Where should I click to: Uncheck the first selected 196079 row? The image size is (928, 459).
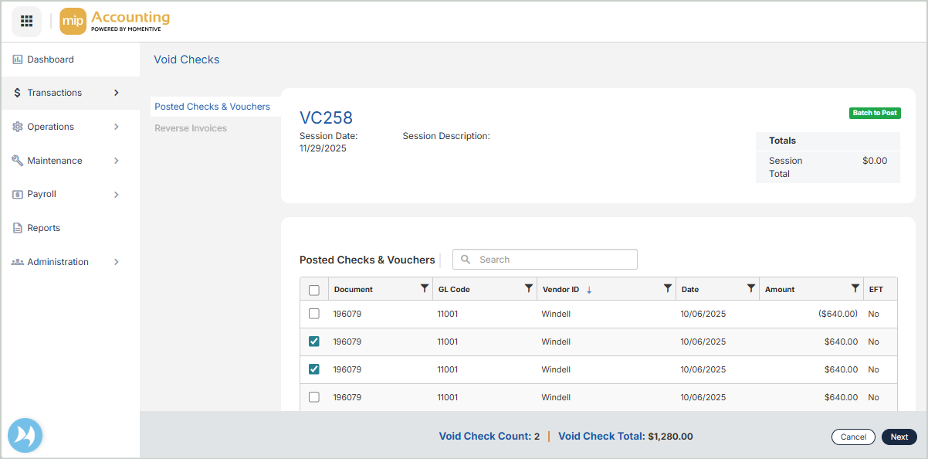pos(313,342)
